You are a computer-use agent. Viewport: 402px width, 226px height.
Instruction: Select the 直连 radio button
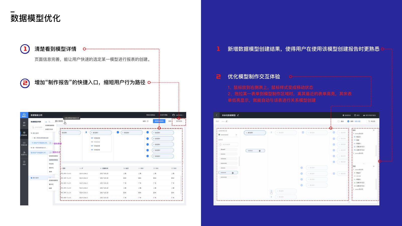click(338, 121)
